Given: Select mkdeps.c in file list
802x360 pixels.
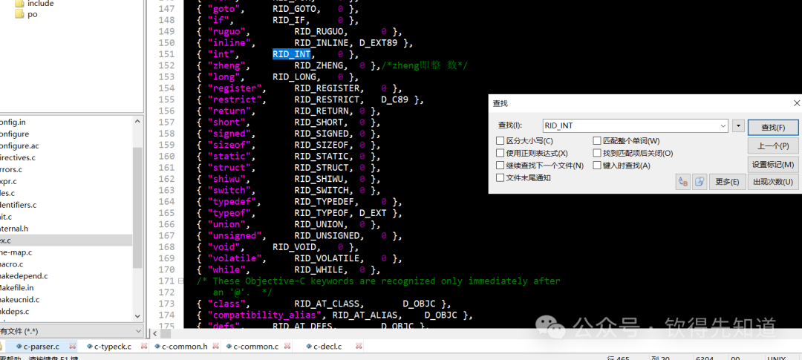Looking at the screenshot, I should 14,312.
